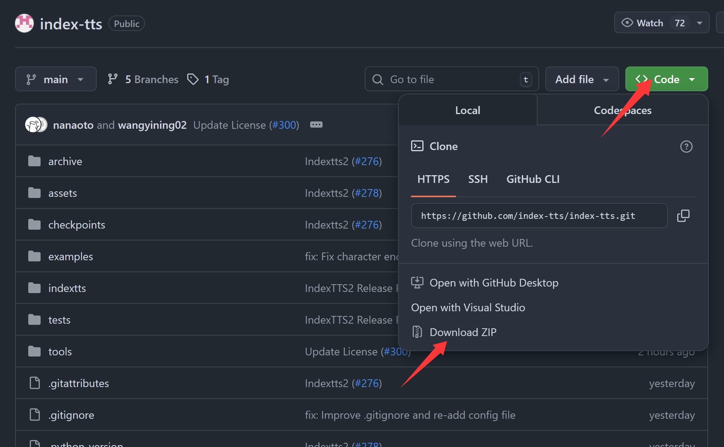
Task: Open the .gitattributes file
Action: pyautogui.click(x=79, y=383)
